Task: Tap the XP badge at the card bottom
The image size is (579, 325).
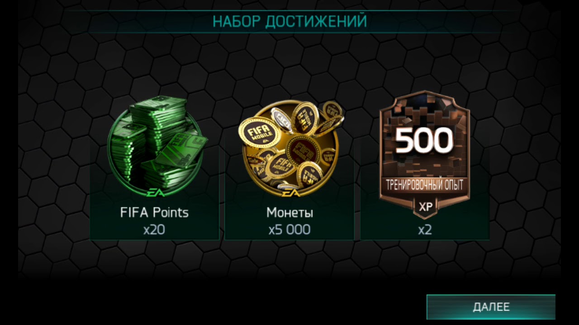Action: tap(425, 206)
